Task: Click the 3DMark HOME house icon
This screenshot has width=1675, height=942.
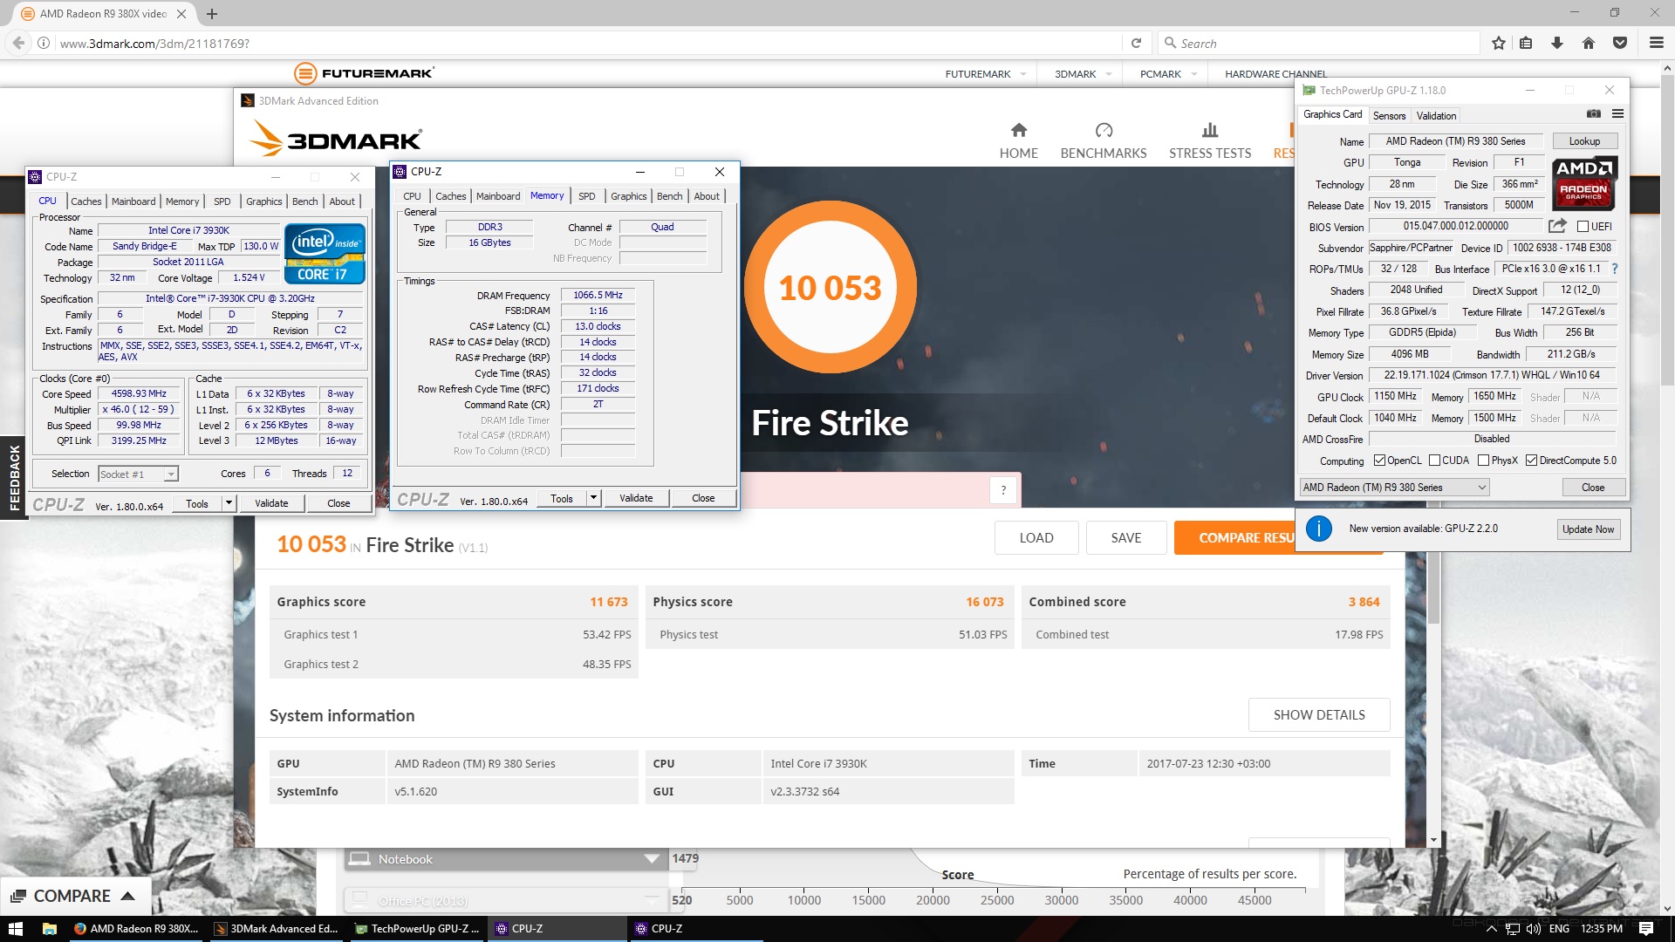Action: pyautogui.click(x=1018, y=131)
